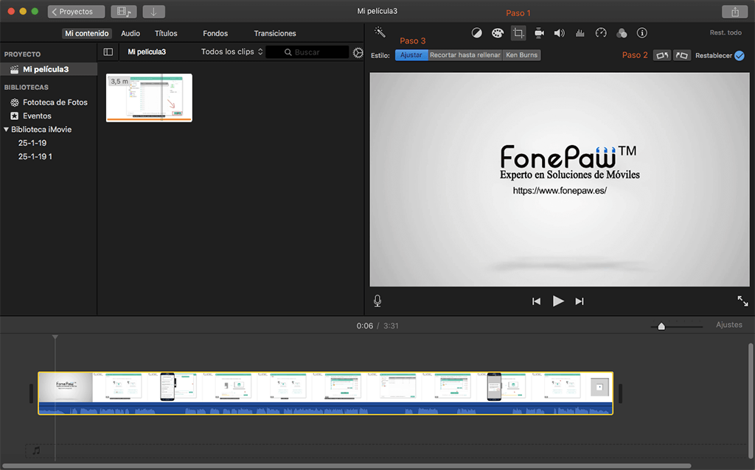Open the noise reduction and equalizer tool
The height and width of the screenshot is (470, 755).
point(580,32)
